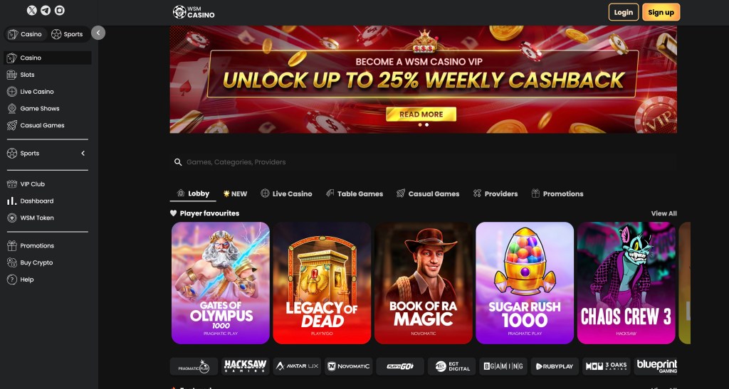Select the first banner carousel dot

tap(420, 125)
